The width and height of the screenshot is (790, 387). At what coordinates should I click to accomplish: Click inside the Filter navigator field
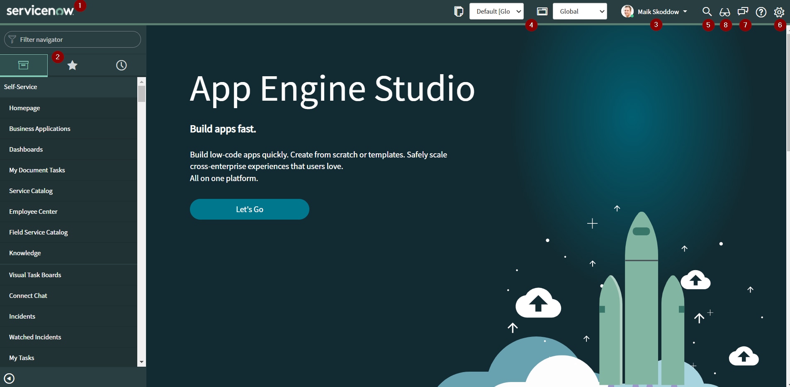[x=72, y=39]
